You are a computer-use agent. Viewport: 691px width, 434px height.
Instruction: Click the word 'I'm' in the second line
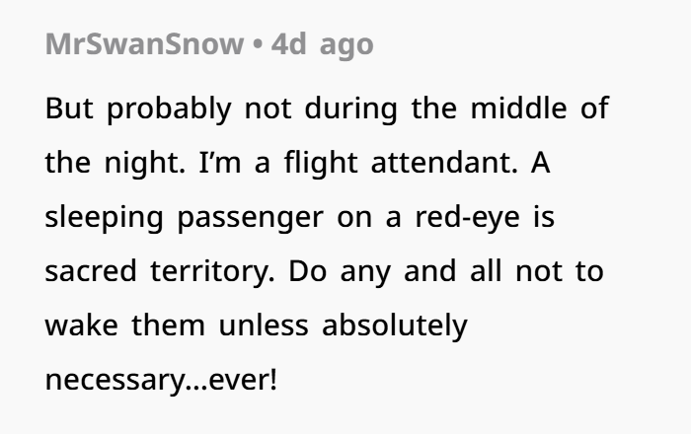(x=220, y=163)
